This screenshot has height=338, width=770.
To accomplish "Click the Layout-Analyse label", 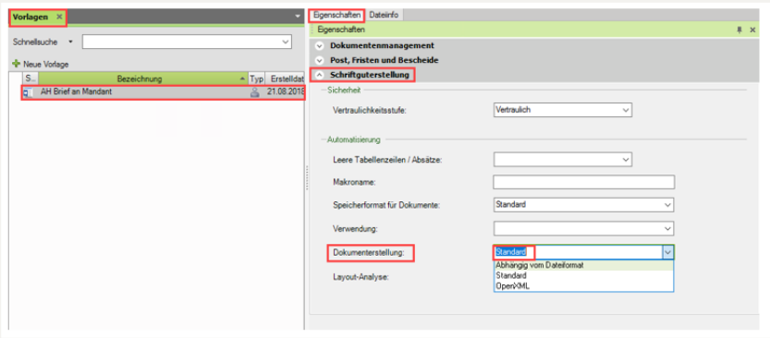I will pyautogui.click(x=361, y=277).
